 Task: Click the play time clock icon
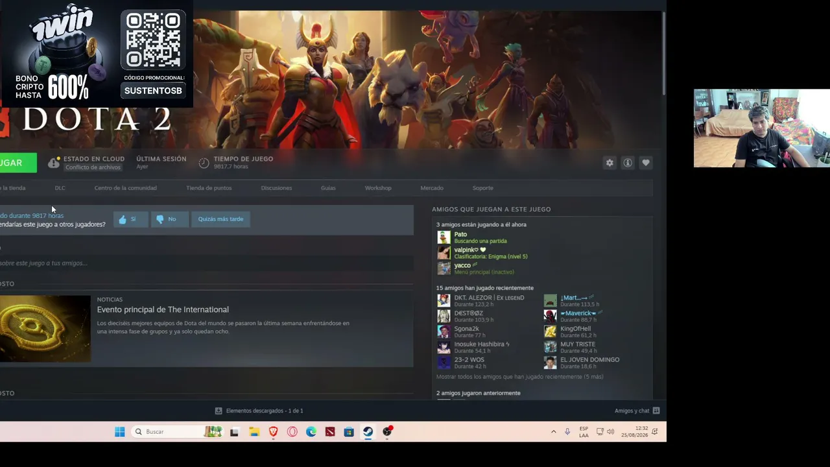tap(204, 163)
